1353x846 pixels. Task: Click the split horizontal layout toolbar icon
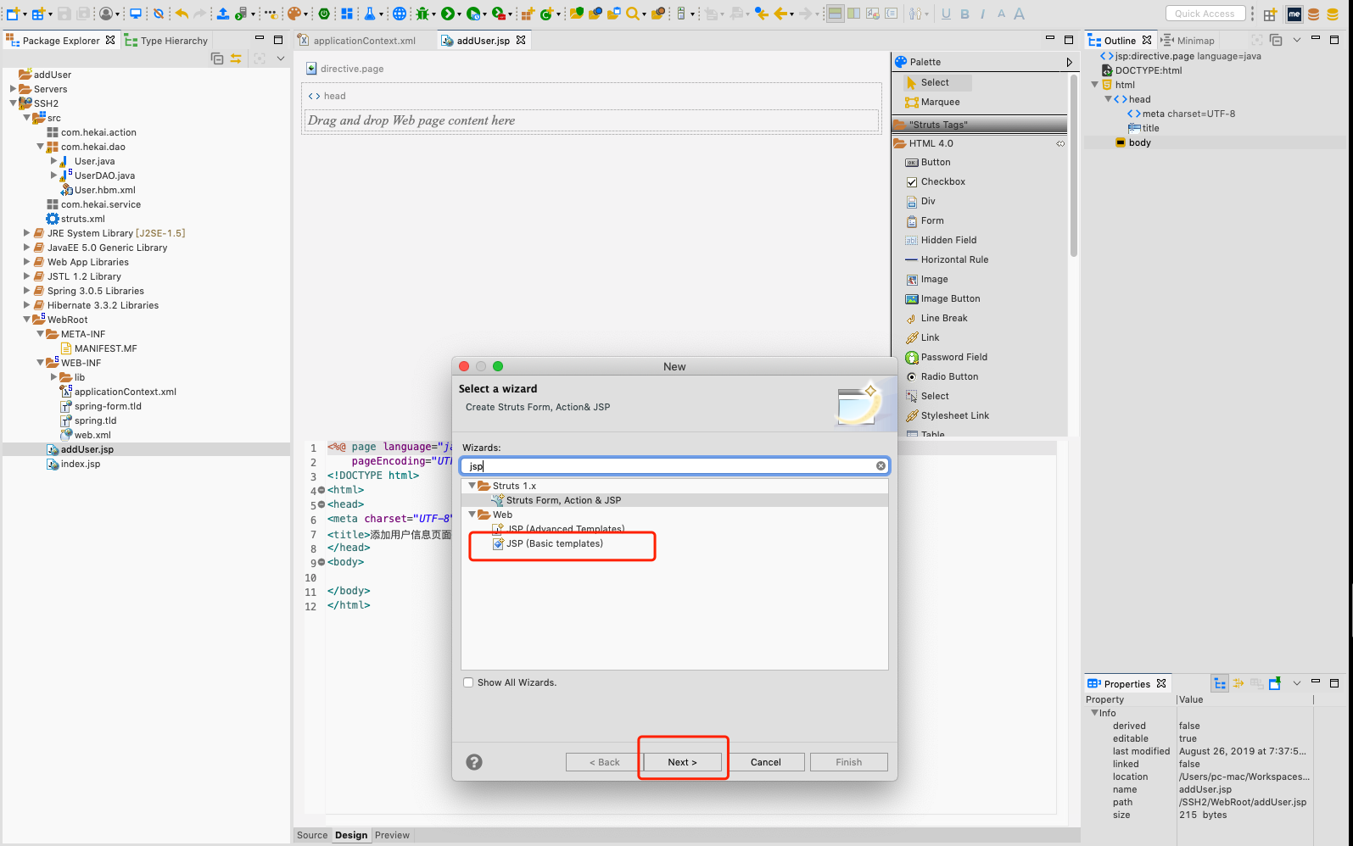coord(835,14)
